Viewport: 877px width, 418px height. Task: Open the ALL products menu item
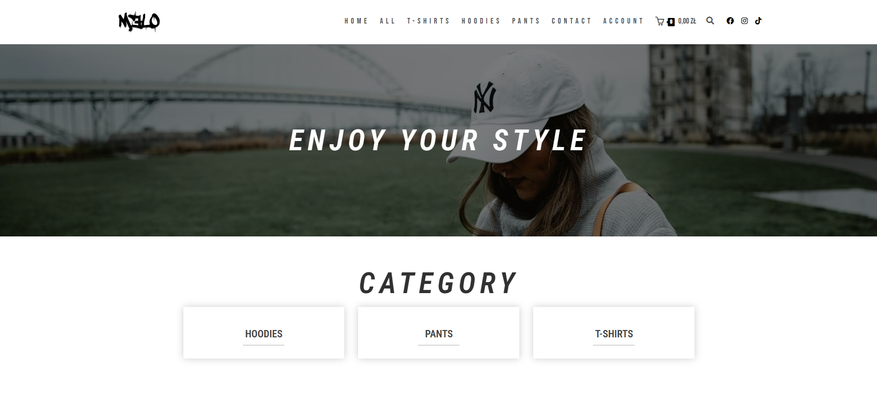[x=388, y=21]
